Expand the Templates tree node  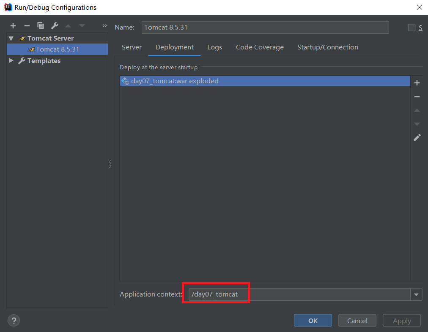coord(11,60)
